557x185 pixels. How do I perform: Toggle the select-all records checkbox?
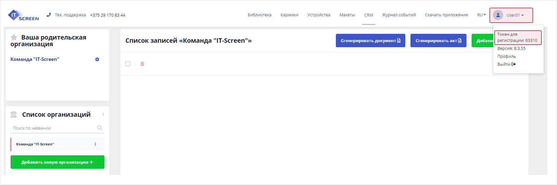(128, 64)
